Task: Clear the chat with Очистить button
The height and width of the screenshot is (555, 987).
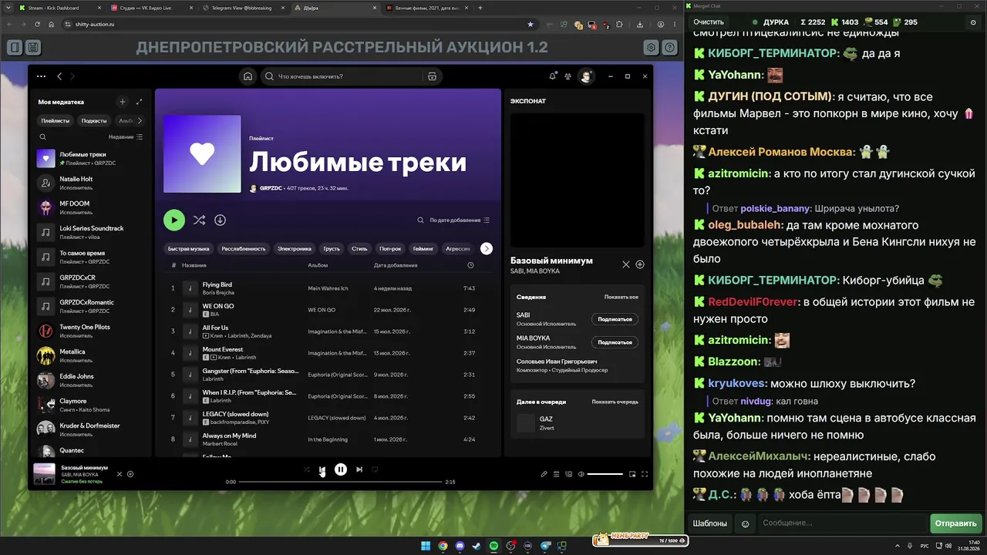Action: [709, 22]
